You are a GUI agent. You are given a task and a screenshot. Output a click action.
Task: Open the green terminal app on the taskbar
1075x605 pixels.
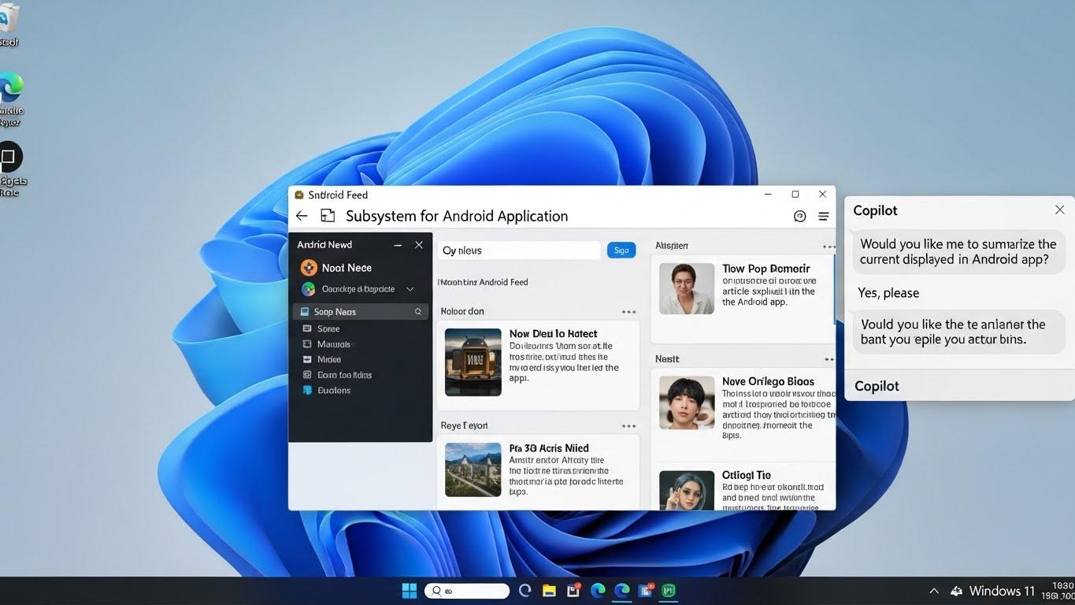[x=668, y=589]
